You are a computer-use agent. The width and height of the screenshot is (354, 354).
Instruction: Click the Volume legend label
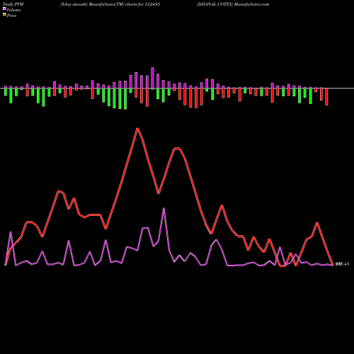pyautogui.click(x=13, y=10)
